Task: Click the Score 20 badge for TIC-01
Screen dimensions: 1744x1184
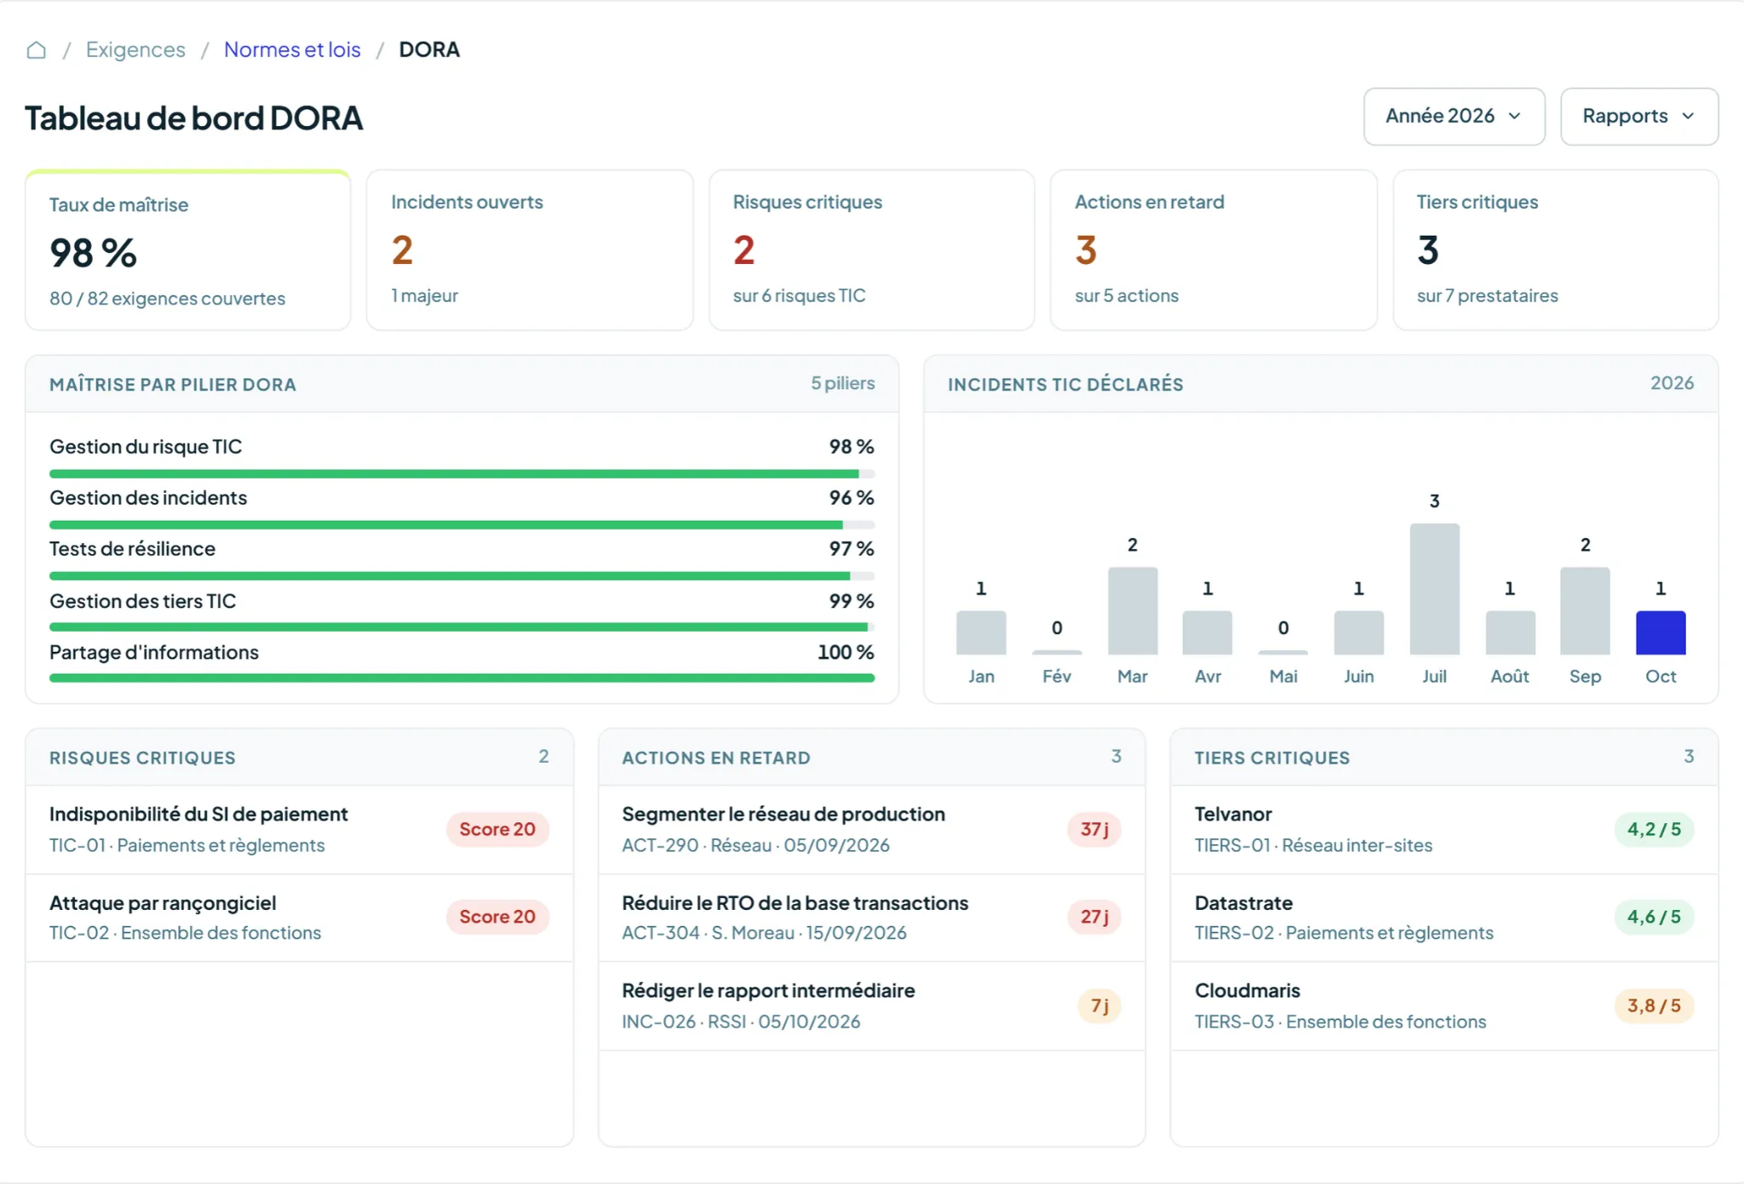Action: [x=497, y=830]
